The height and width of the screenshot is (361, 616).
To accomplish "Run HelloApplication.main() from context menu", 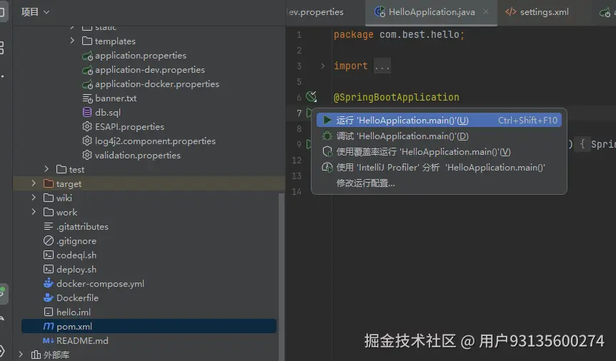I will [x=439, y=120].
